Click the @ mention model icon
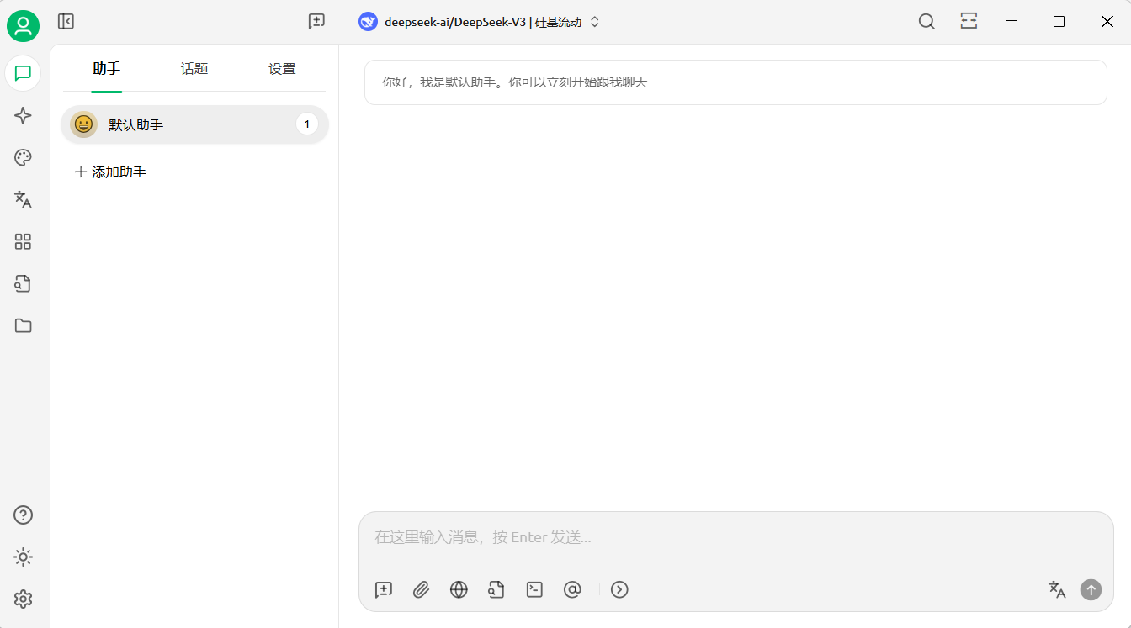 (572, 589)
